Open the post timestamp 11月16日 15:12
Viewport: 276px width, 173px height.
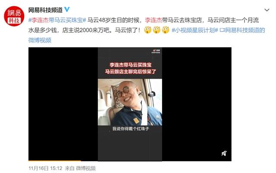(x=45, y=168)
